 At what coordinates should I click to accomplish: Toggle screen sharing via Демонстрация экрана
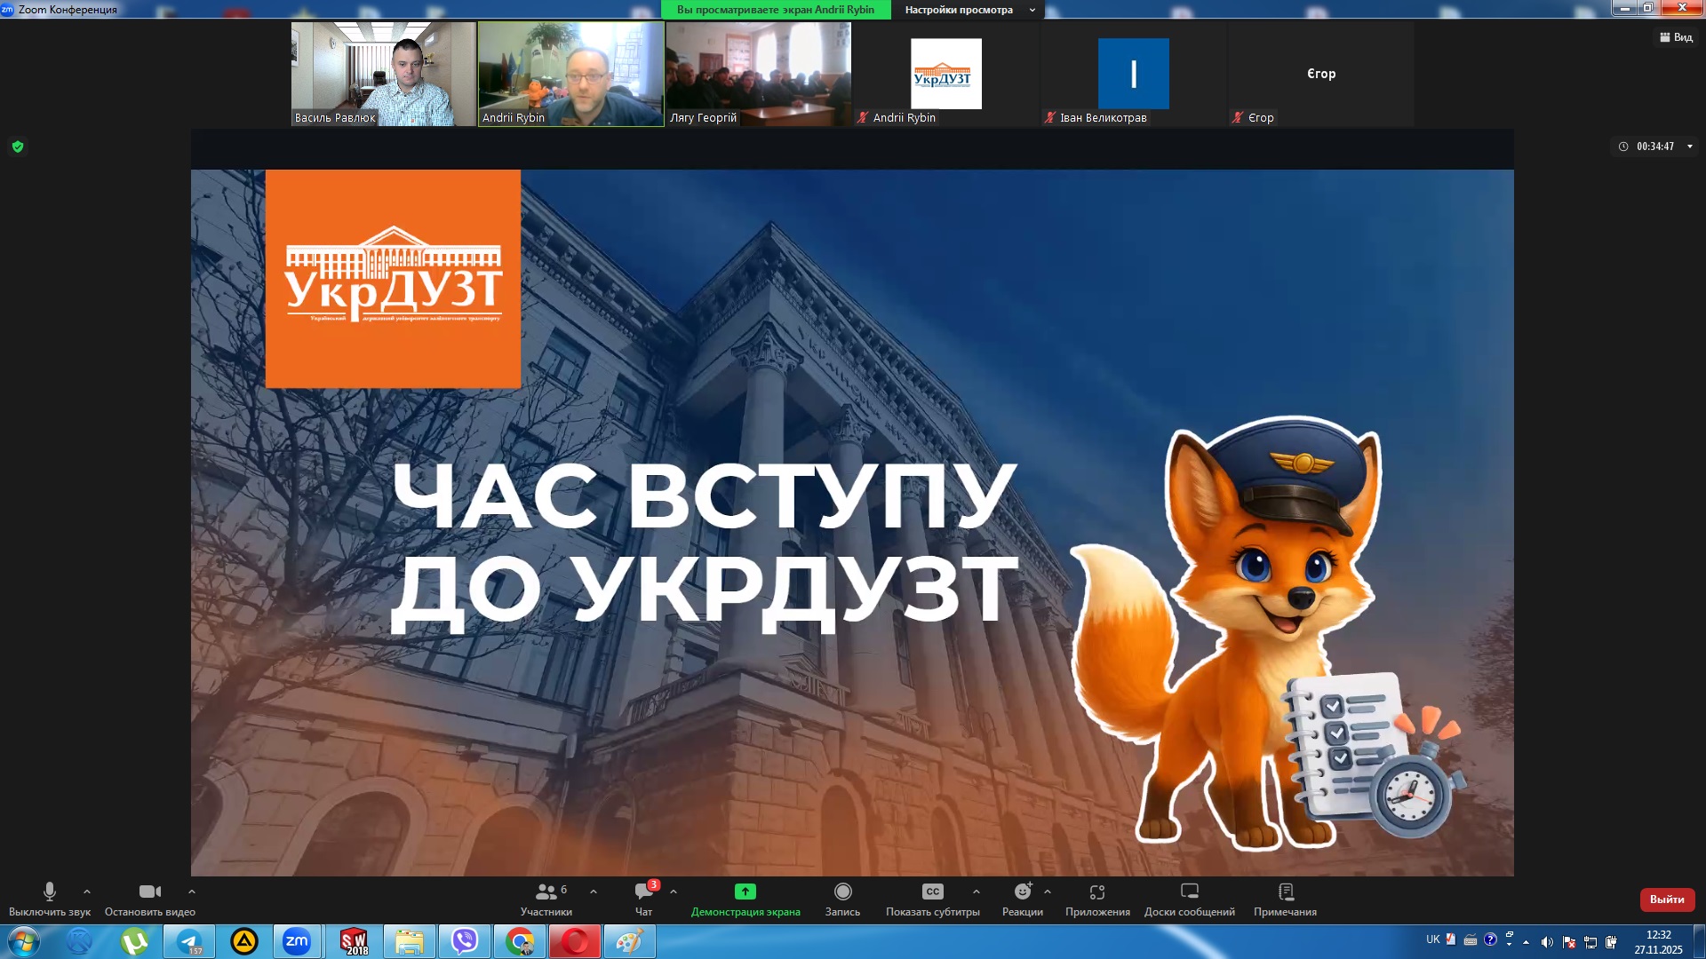(x=745, y=897)
